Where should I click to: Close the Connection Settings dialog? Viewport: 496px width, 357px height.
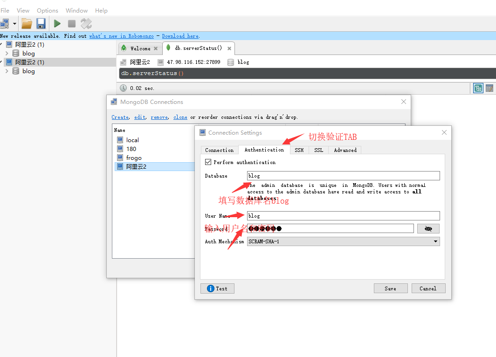point(444,132)
